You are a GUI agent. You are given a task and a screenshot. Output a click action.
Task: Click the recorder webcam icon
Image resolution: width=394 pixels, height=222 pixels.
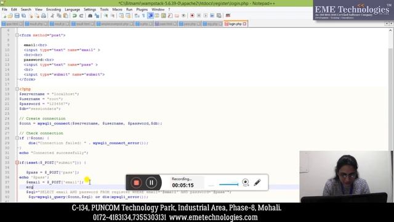tap(246, 183)
